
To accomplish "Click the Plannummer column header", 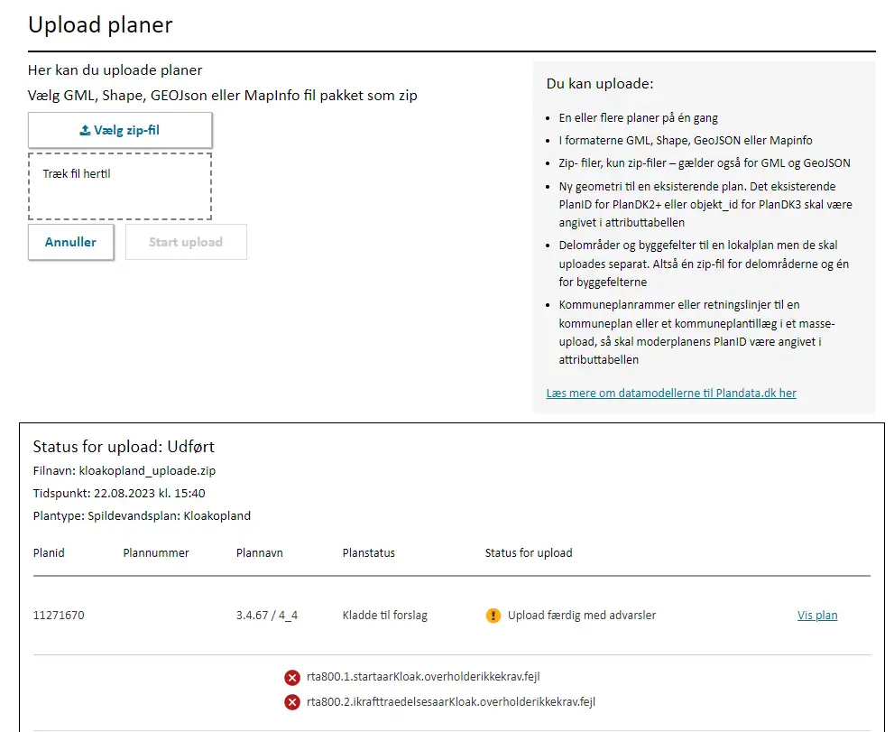I will tap(156, 553).
